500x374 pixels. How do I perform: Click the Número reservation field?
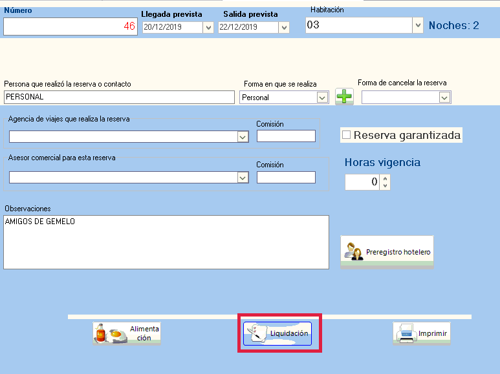(70, 26)
